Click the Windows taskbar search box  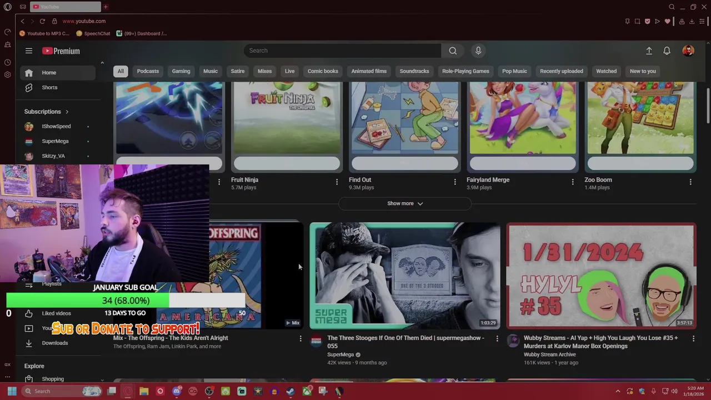[62, 391]
